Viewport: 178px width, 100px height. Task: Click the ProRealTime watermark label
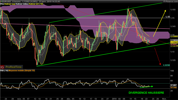click(14, 67)
